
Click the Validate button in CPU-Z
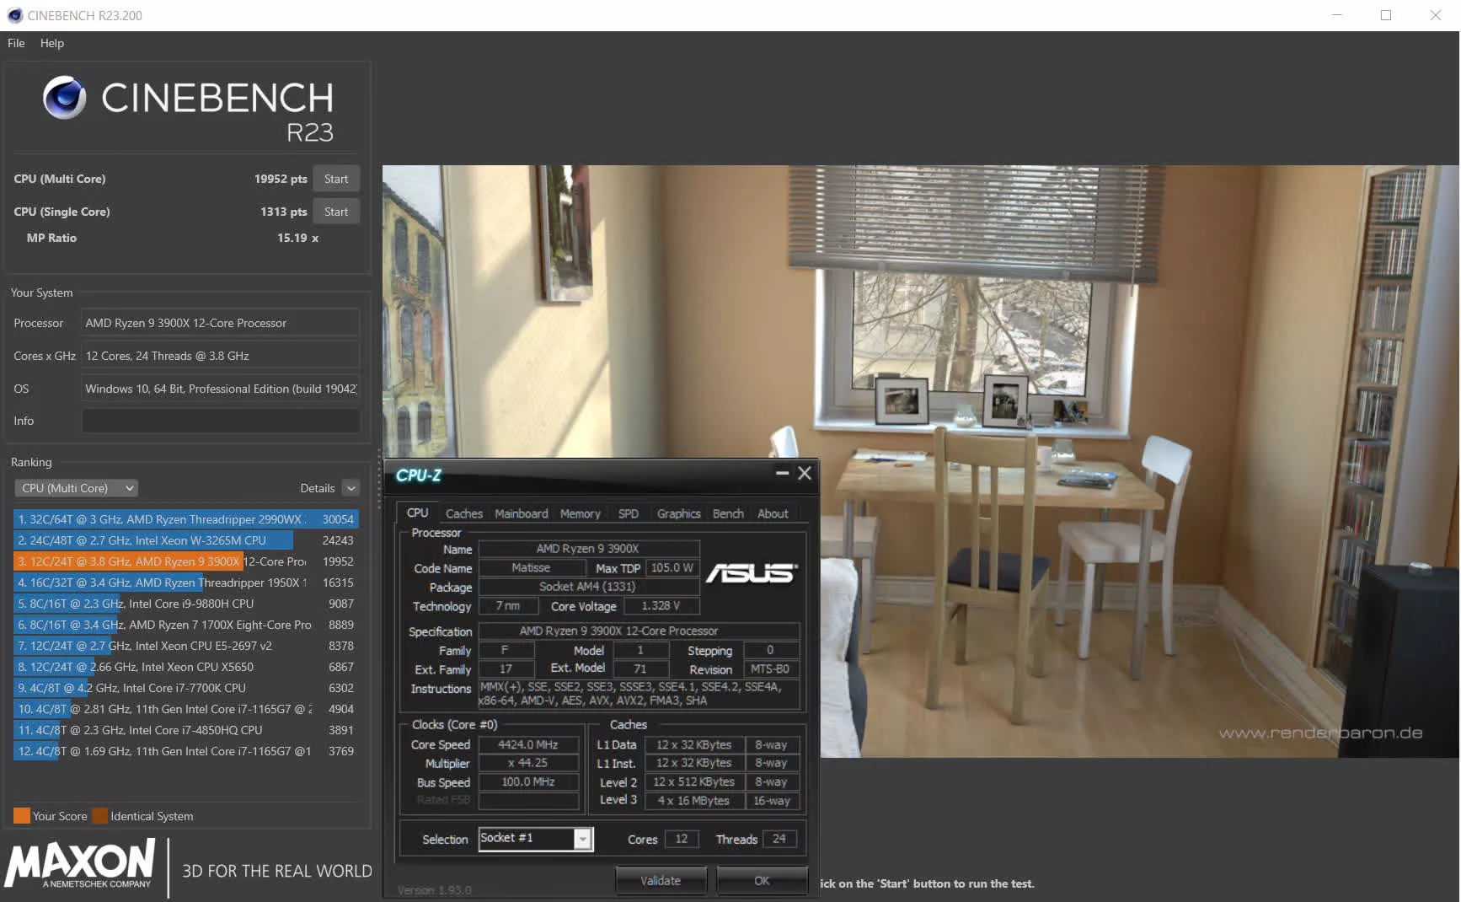[661, 881]
